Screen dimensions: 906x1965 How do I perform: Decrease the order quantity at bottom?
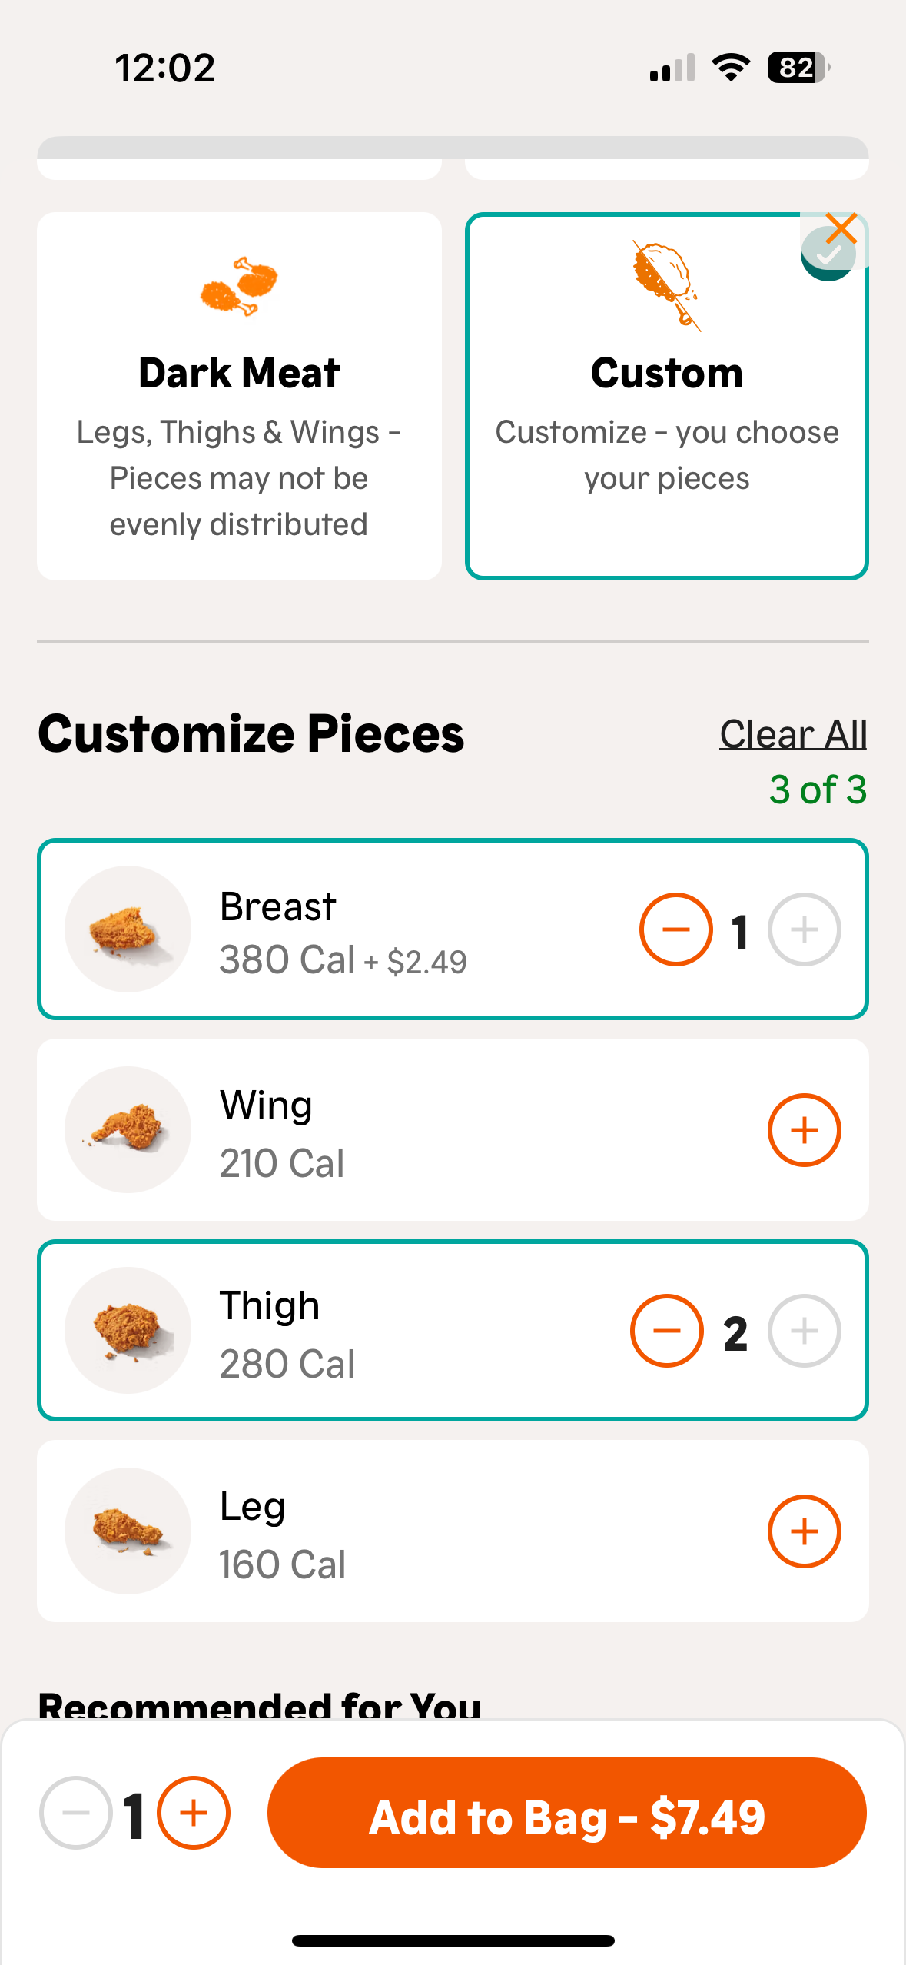75,1813
